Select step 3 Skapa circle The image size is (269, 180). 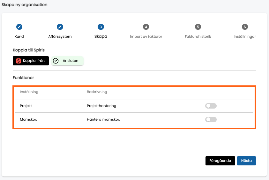[x=101, y=27]
